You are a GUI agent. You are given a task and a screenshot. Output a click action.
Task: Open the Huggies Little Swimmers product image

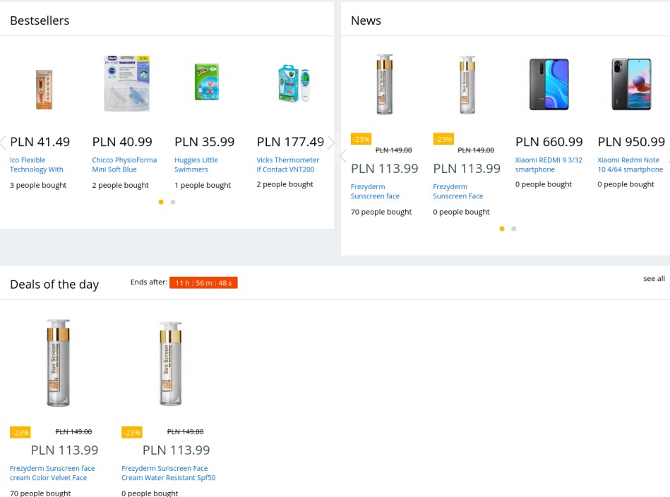207,82
